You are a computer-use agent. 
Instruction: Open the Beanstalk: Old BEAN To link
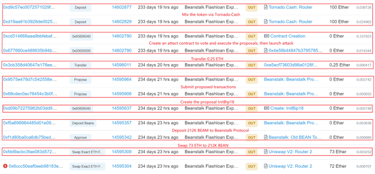point(295,137)
